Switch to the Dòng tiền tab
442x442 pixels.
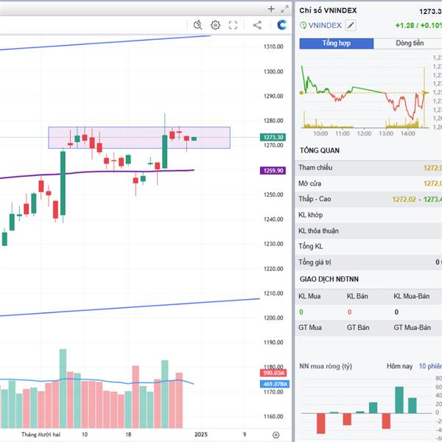[410, 43]
